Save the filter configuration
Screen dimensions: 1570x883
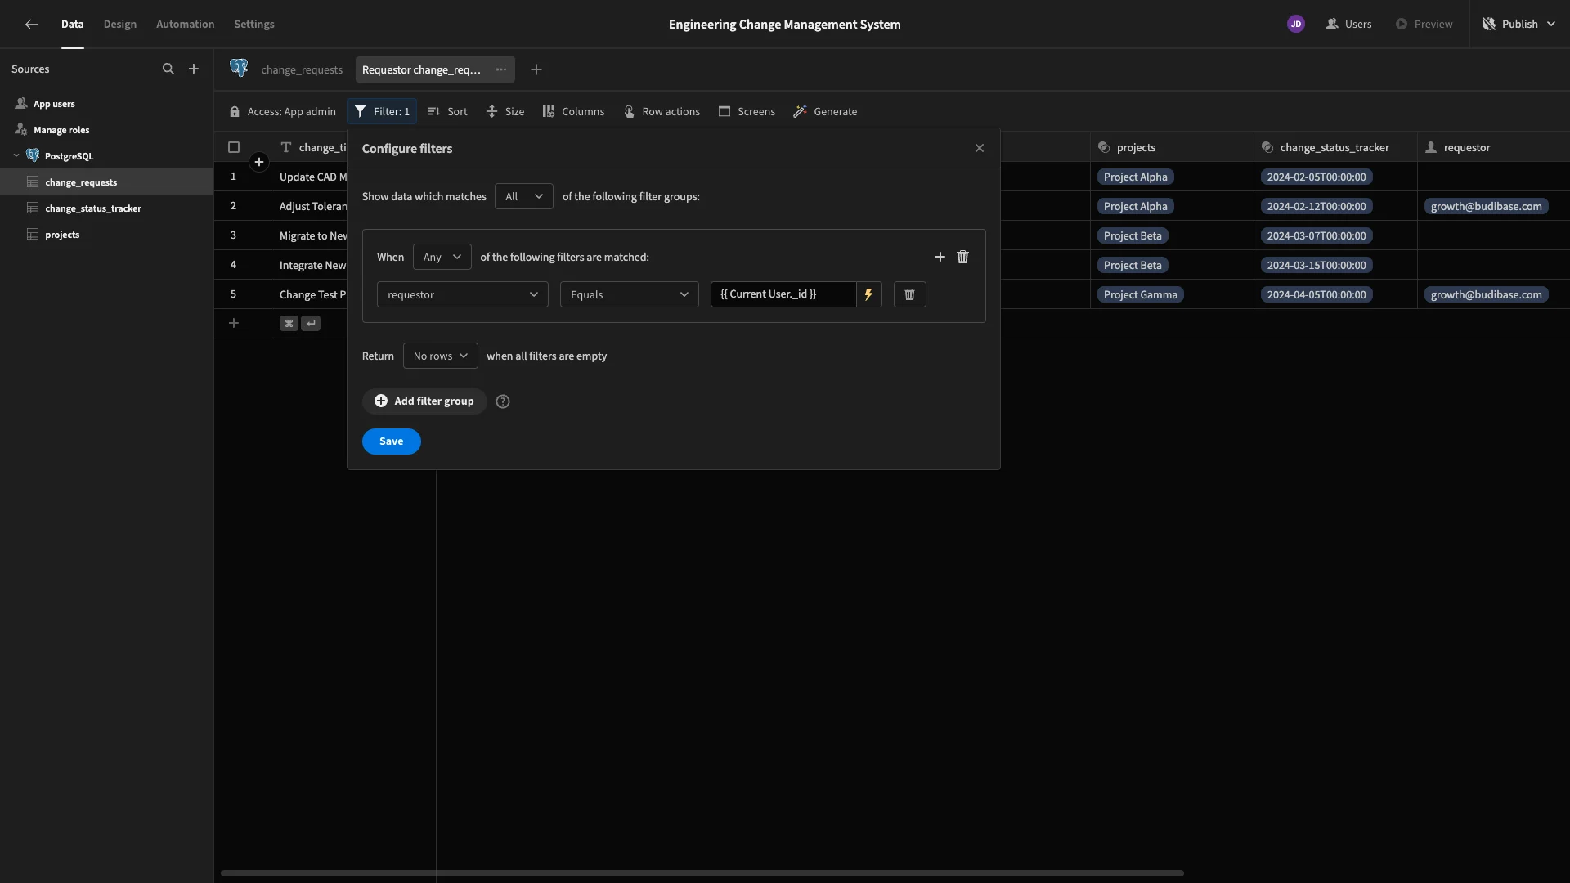point(392,441)
